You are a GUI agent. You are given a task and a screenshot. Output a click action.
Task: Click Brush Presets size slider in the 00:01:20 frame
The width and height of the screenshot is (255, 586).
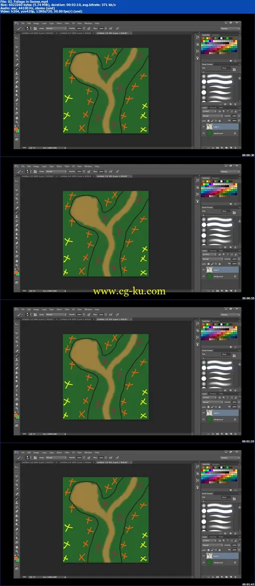[x=217, y=358]
